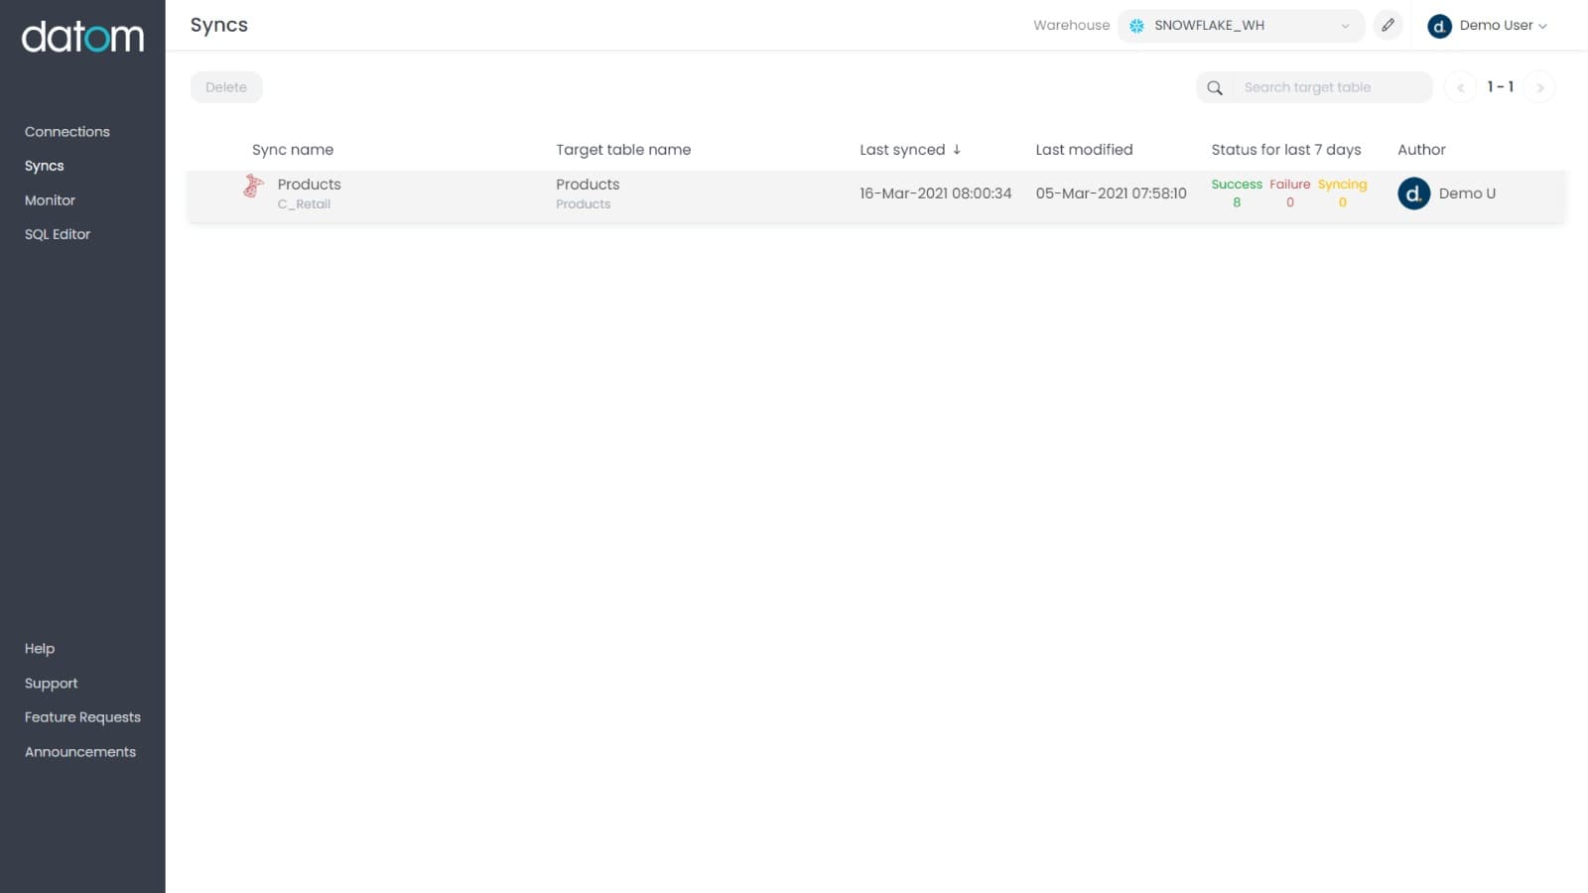Open Connections in the sidebar

pos(67,132)
